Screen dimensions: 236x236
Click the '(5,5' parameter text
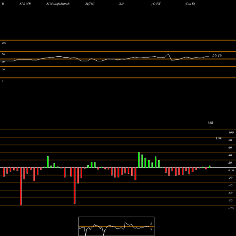(121, 4)
